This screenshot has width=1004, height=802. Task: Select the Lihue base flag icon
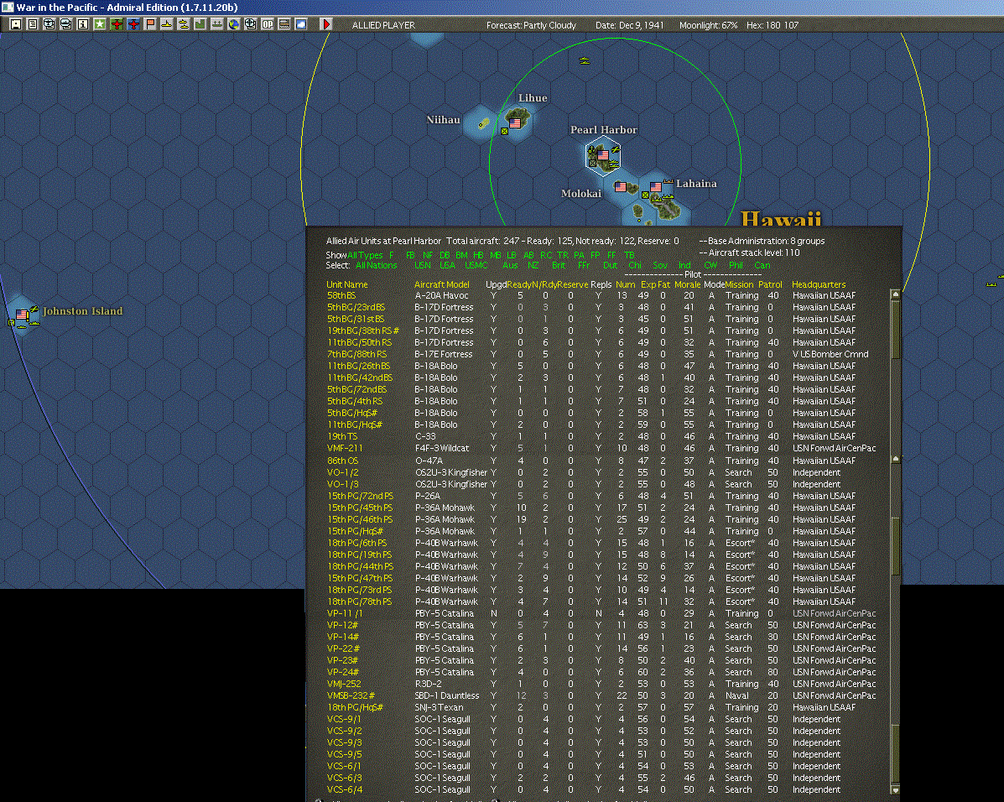click(x=515, y=123)
